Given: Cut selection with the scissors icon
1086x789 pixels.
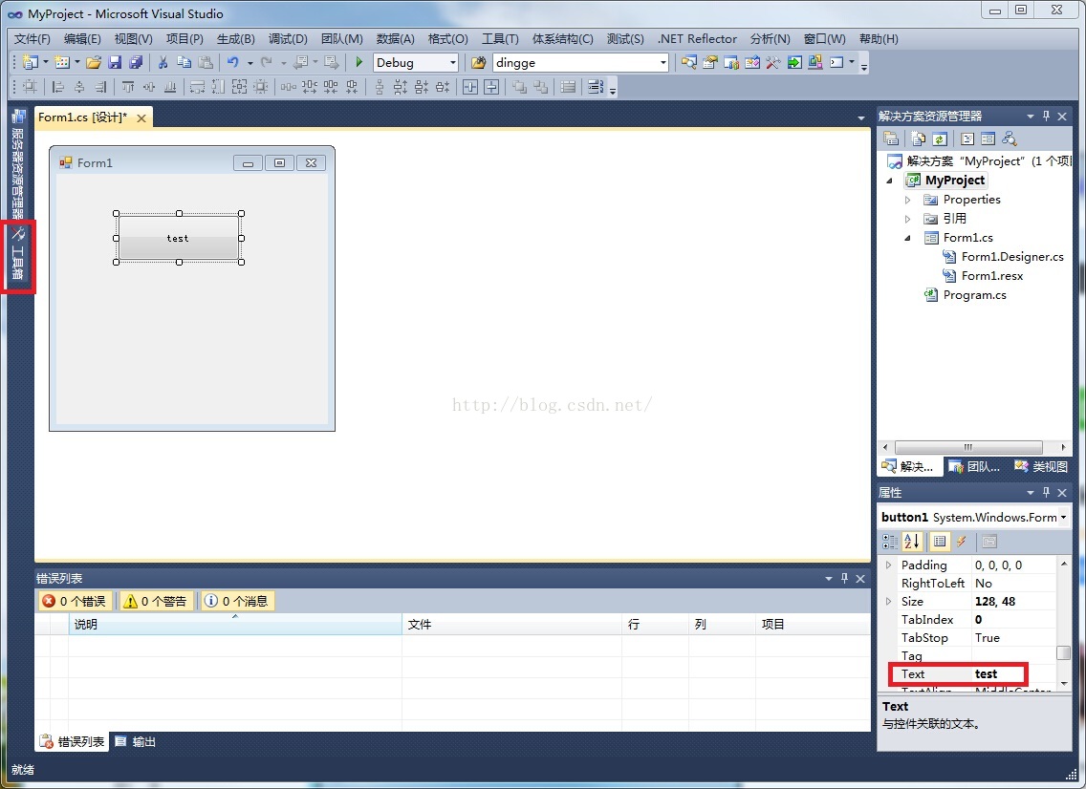Looking at the screenshot, I should click(163, 62).
